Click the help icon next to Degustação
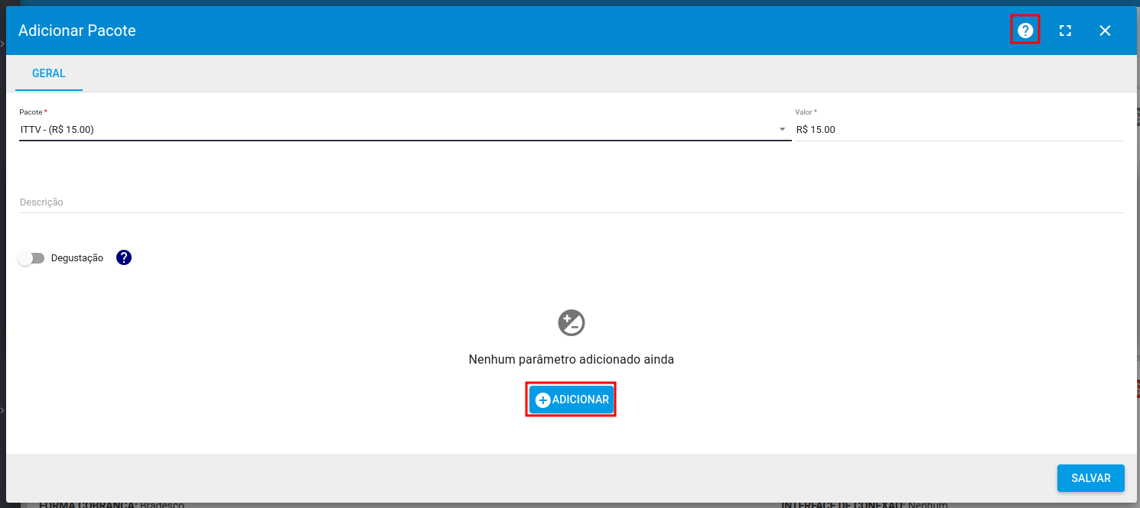Screen dimensions: 1140x508 tap(124, 257)
